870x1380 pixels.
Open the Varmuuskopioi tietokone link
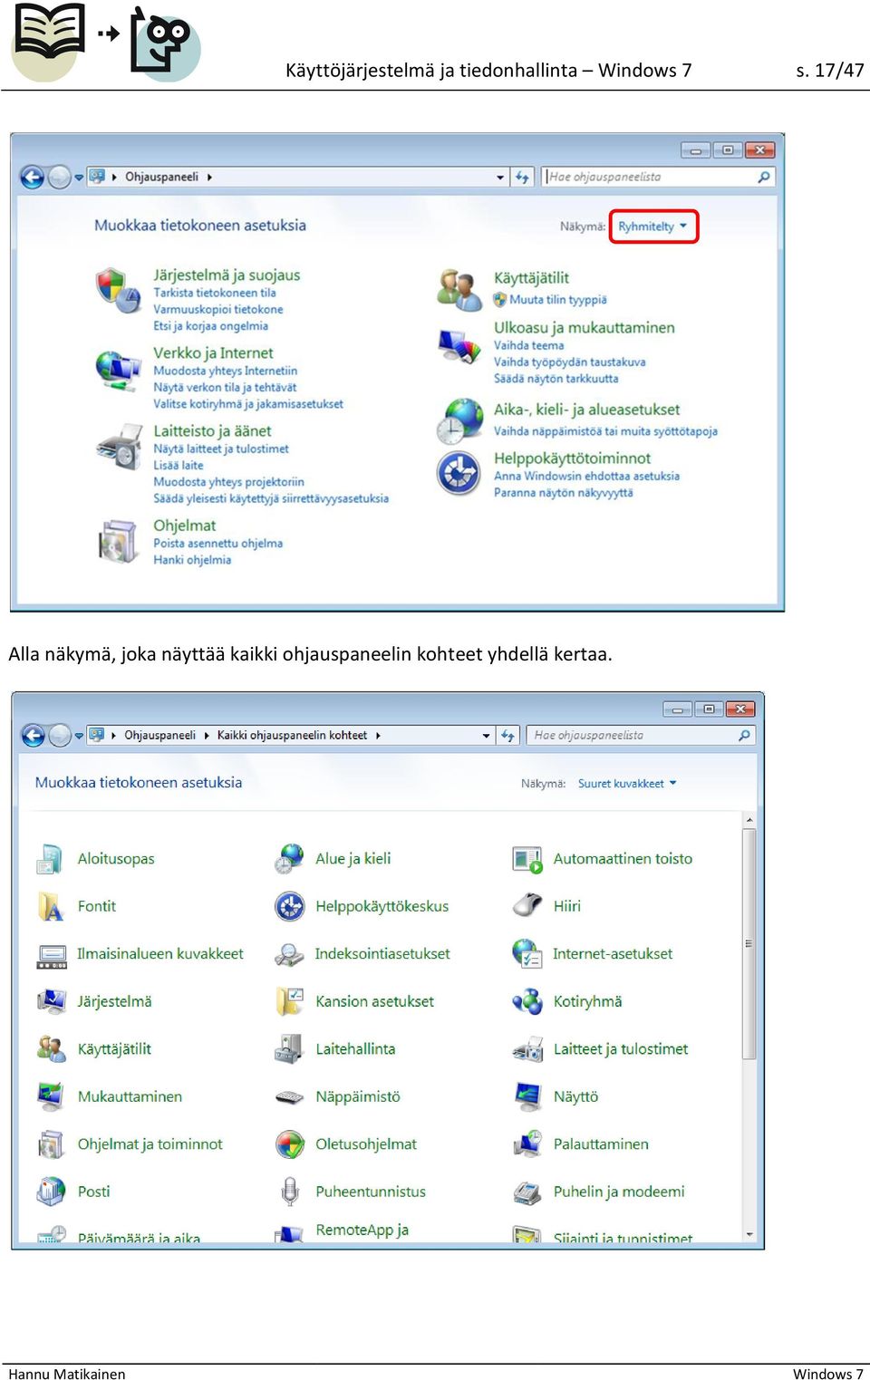(218, 309)
